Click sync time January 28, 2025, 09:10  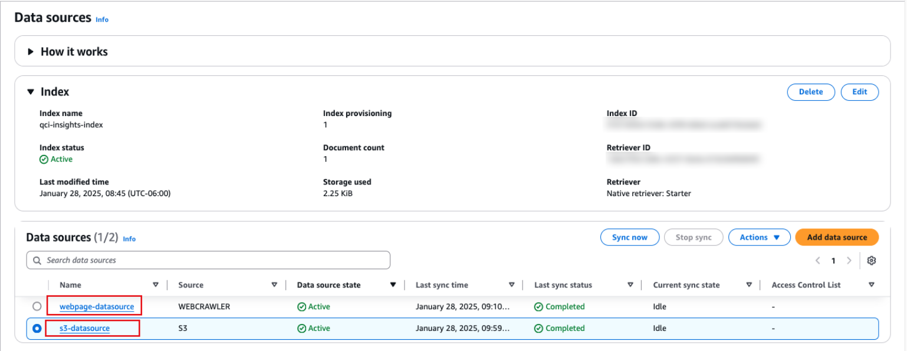point(462,307)
